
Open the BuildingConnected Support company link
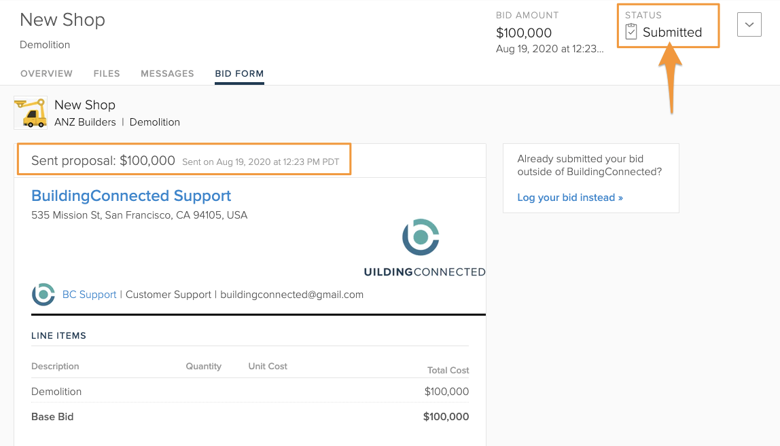coord(131,196)
